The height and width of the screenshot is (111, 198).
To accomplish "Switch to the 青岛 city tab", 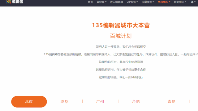I will click(171, 101).
